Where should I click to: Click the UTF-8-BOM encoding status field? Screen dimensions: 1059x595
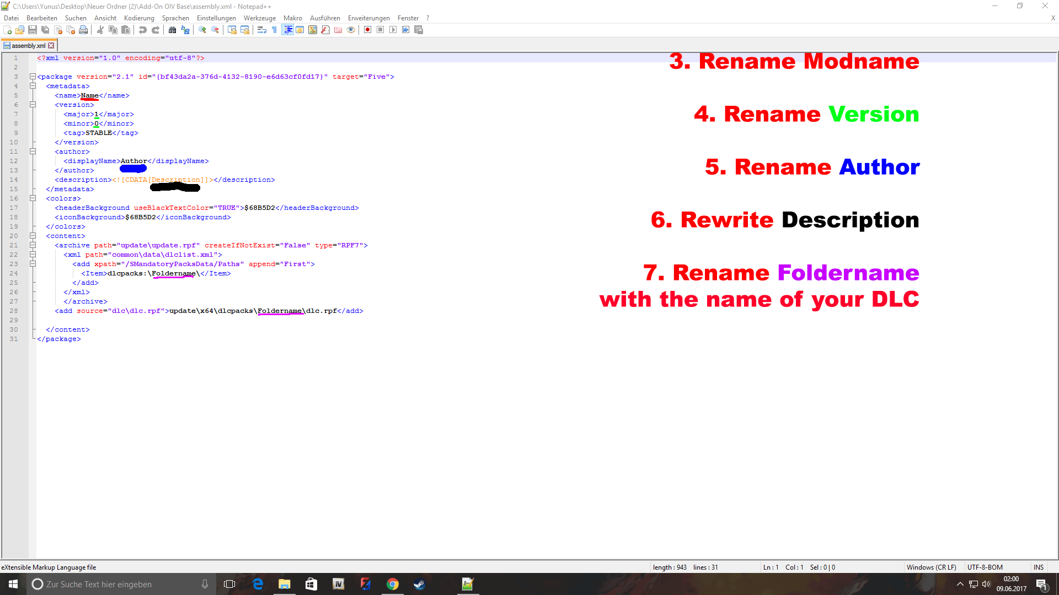click(x=997, y=567)
